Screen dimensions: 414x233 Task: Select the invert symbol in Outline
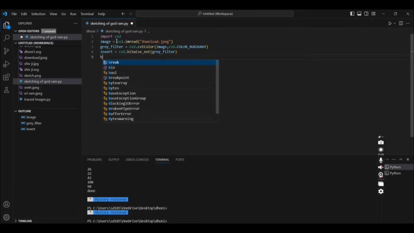click(31, 129)
